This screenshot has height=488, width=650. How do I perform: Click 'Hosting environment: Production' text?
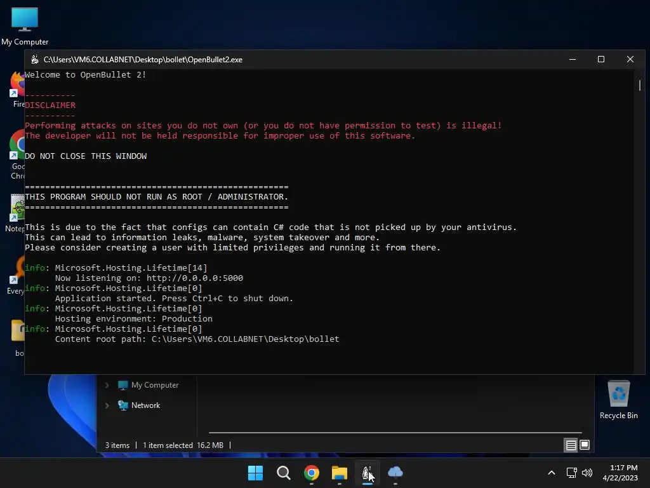(x=134, y=319)
